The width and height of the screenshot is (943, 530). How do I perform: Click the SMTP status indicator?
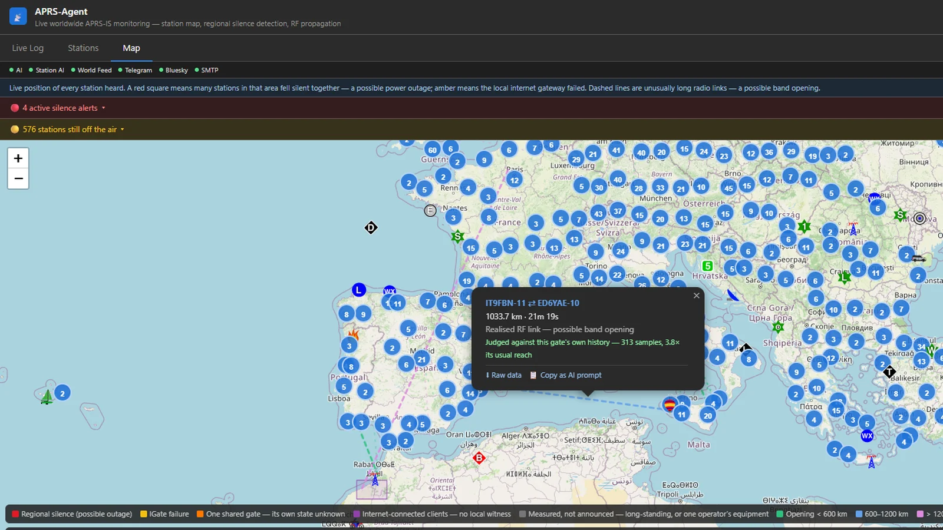click(206, 70)
